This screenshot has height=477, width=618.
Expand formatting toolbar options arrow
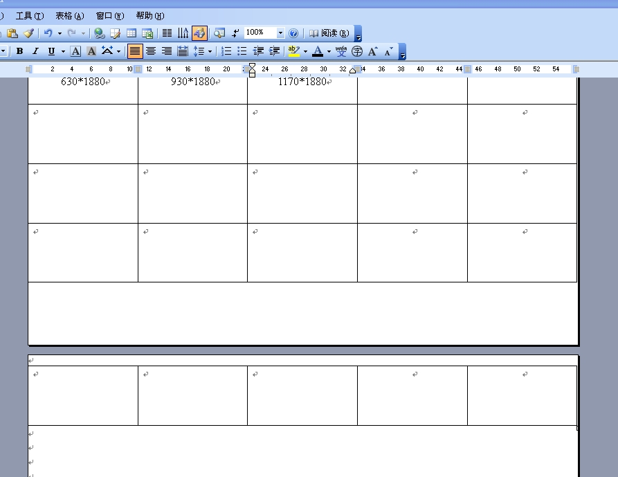point(402,52)
